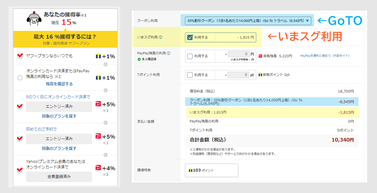Image resolution: width=377 pixels, height=193 pixels.
Task: Click Tポイント利用 0ポイント value
Action: [345, 130]
